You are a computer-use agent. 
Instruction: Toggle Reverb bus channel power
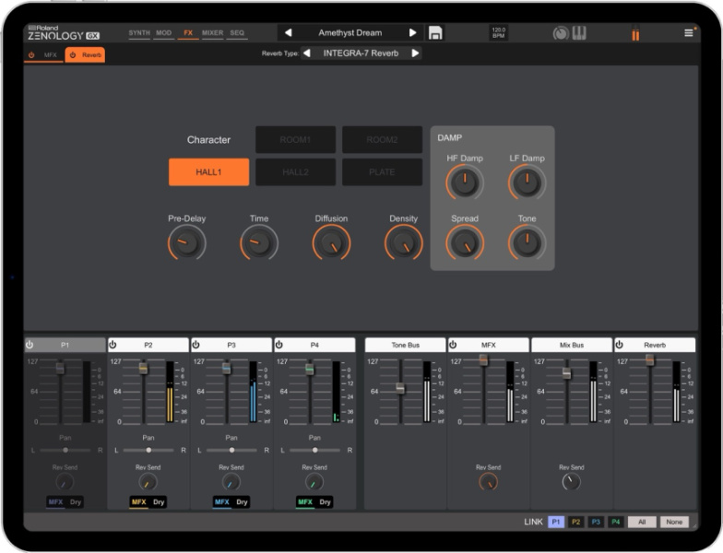(x=620, y=345)
